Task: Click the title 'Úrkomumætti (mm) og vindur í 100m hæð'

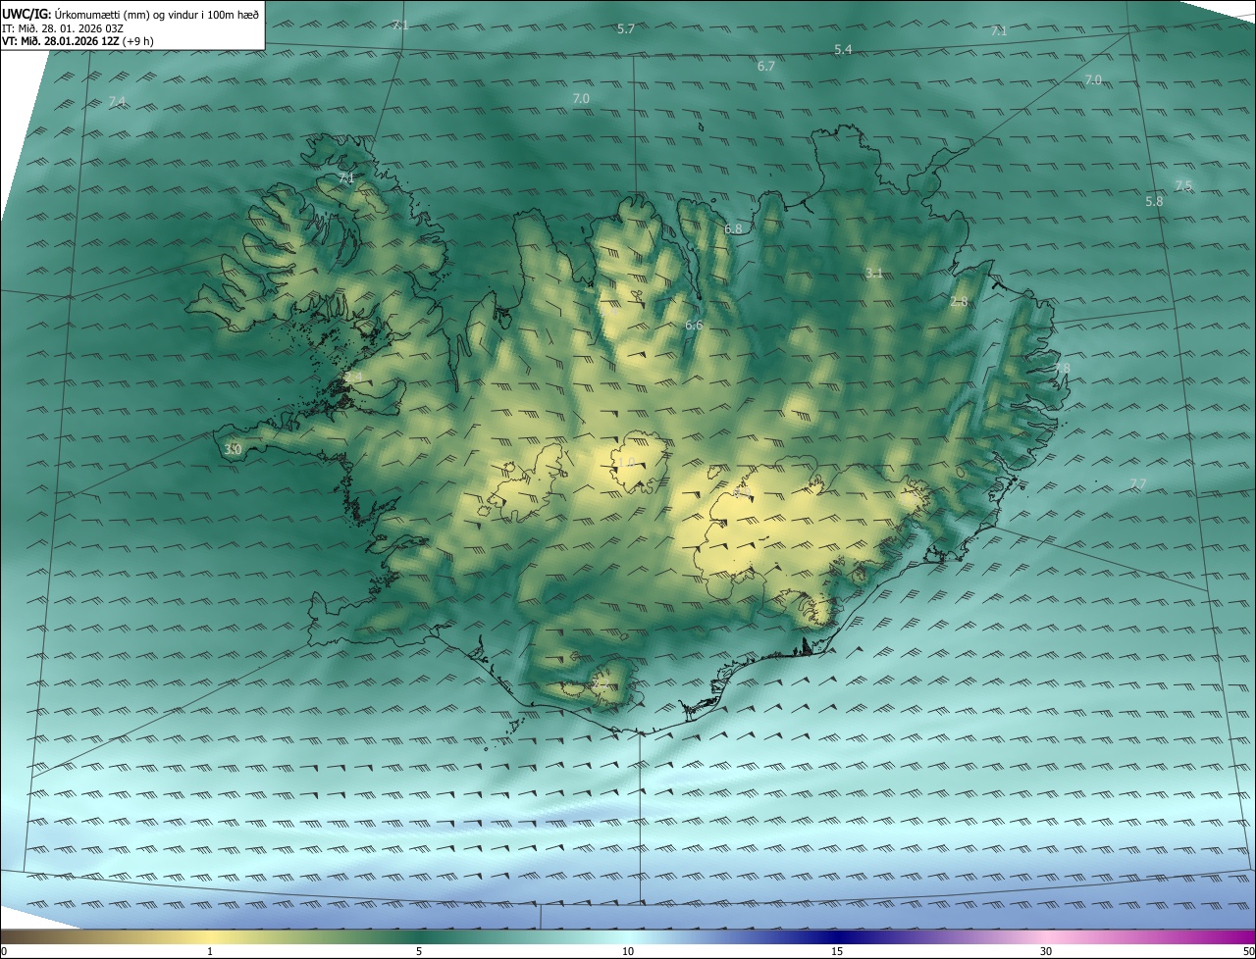Action: tap(156, 14)
